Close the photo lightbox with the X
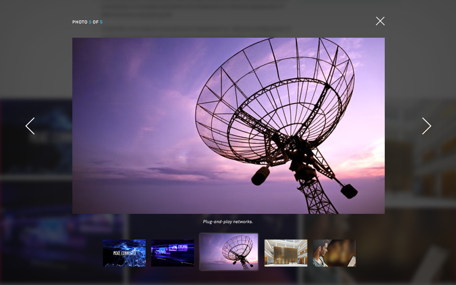The image size is (456, 285). pyautogui.click(x=380, y=21)
